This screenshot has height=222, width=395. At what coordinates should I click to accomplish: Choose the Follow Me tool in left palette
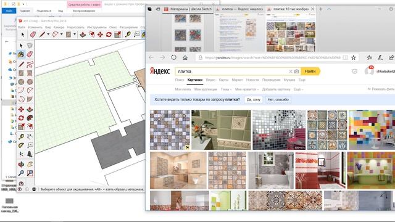coord(30,118)
